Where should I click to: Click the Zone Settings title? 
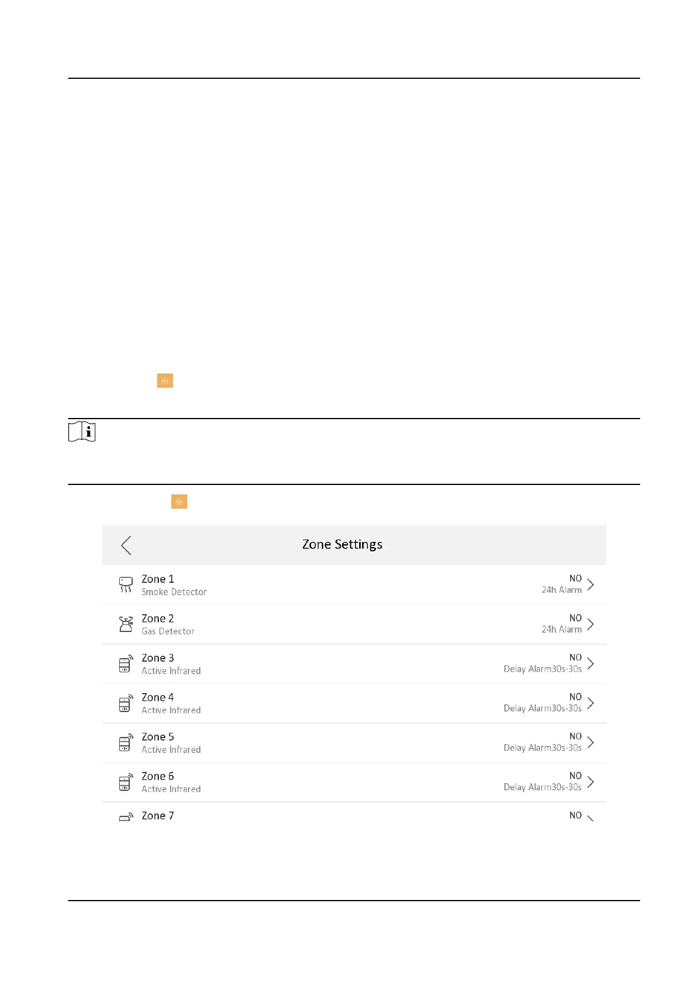[x=342, y=545]
